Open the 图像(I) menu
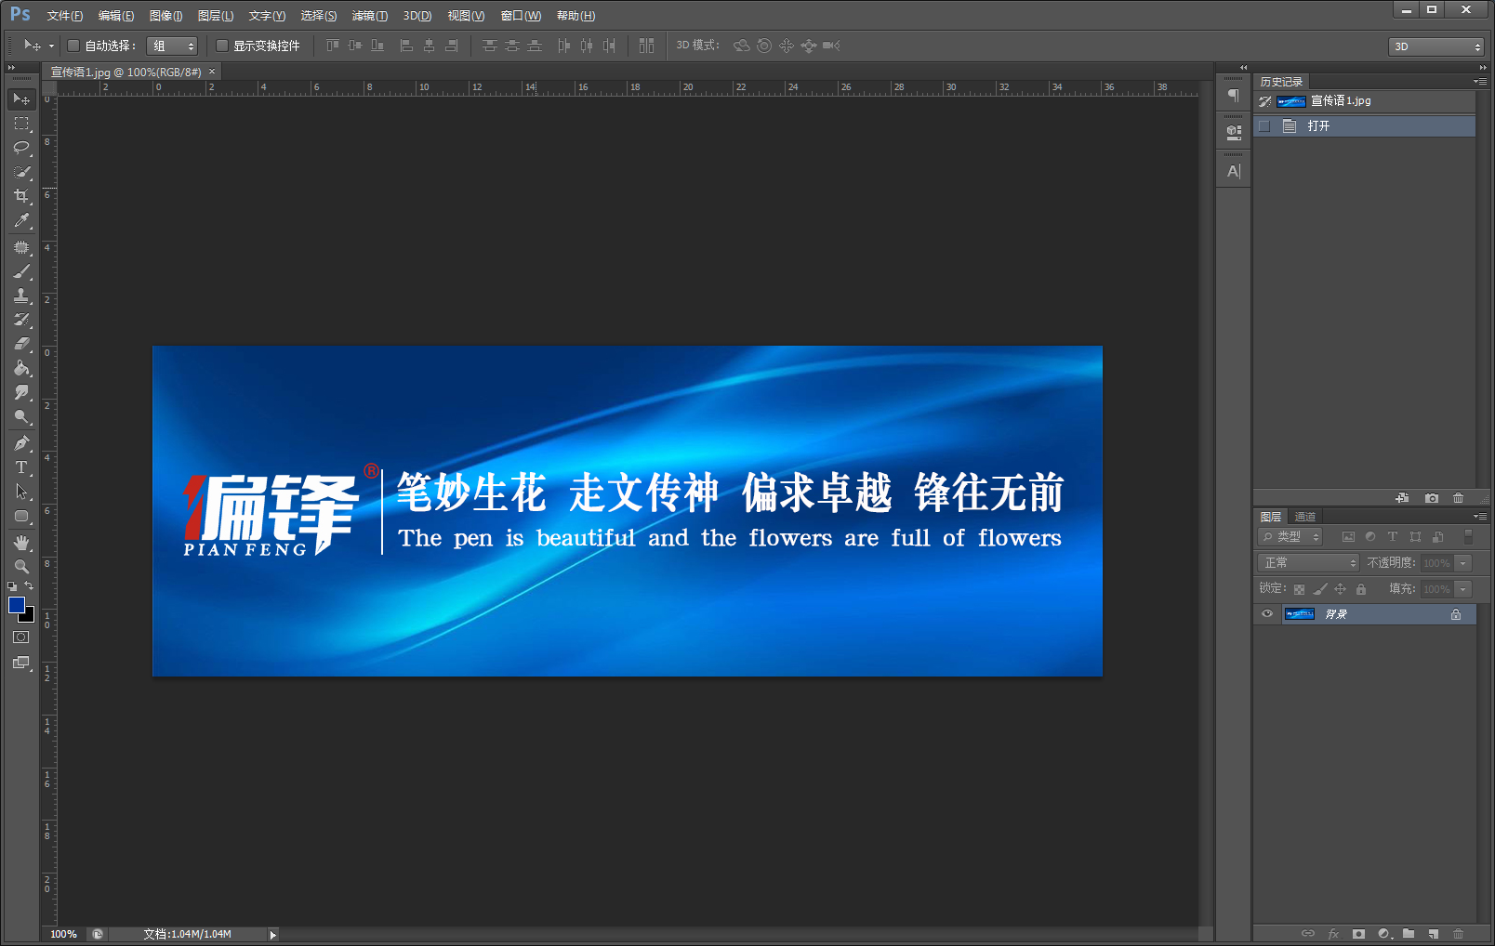 pos(166,16)
